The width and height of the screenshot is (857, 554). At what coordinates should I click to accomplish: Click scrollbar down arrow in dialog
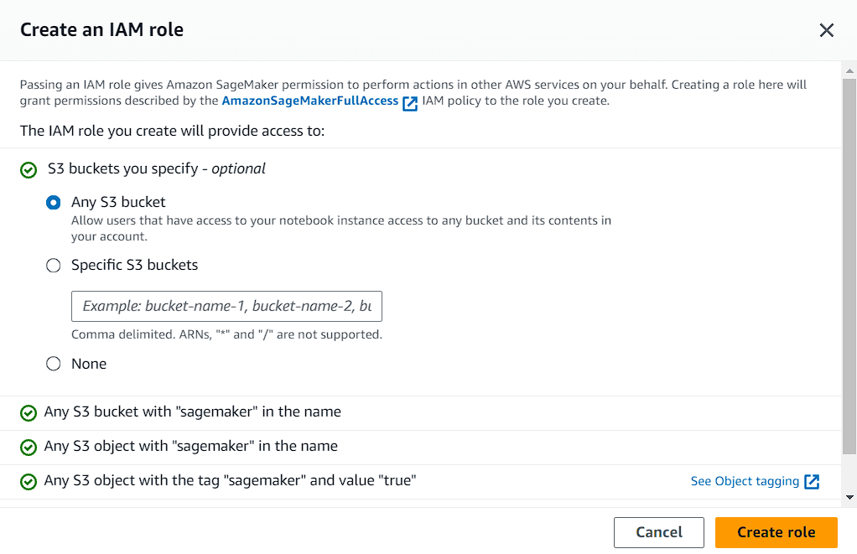[849, 497]
